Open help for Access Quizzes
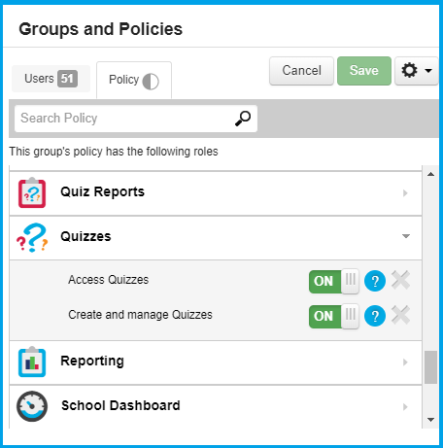 [x=375, y=281]
